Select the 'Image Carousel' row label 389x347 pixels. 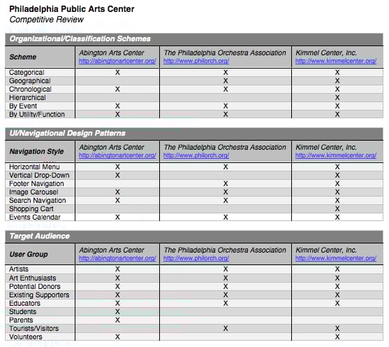(34, 192)
